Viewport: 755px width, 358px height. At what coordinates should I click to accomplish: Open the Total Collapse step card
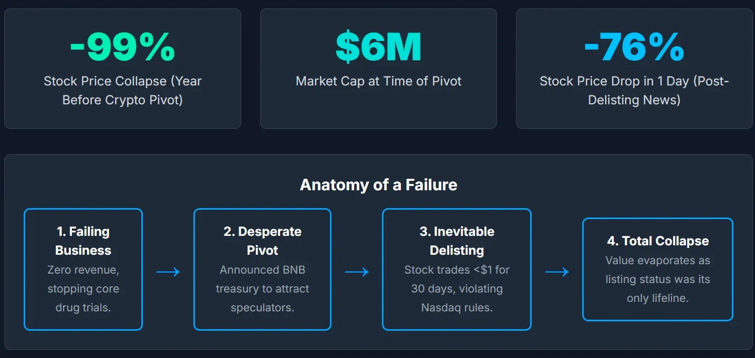[658, 269]
